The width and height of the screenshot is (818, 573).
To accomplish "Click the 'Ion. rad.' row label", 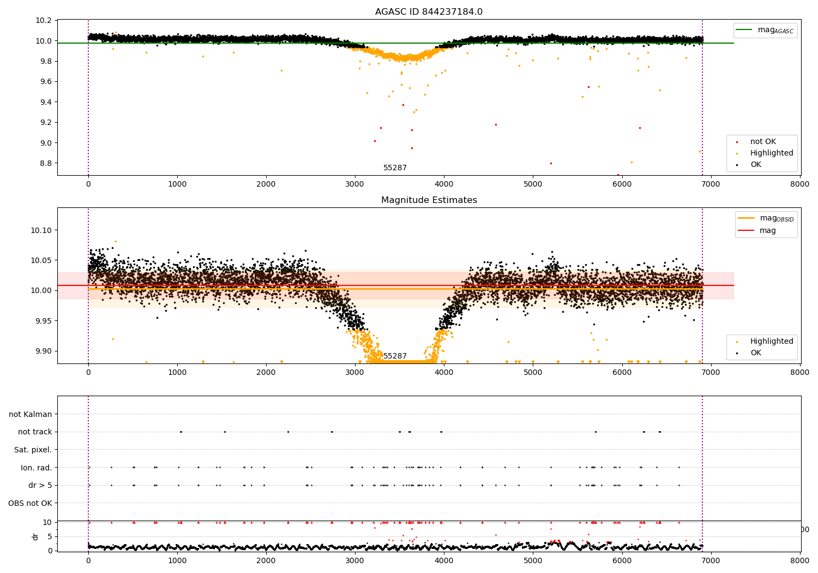I will (x=37, y=468).
